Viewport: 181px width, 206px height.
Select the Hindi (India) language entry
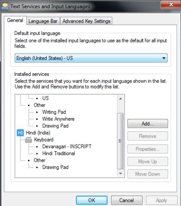click(x=38, y=133)
